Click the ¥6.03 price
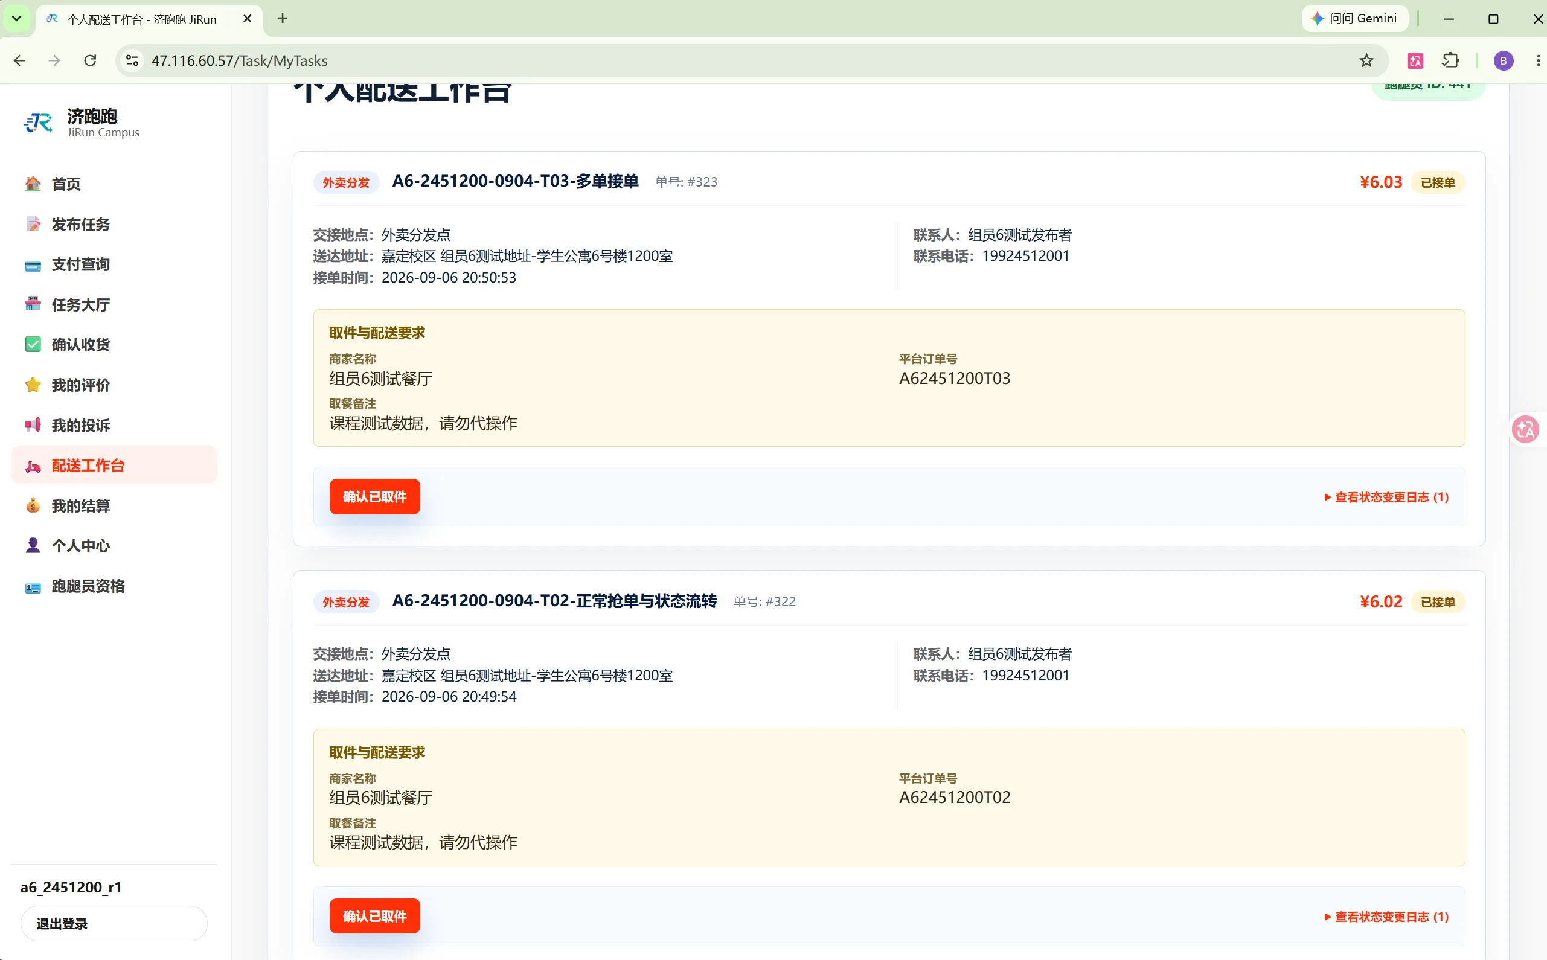Viewport: 1547px width, 960px height. (x=1380, y=182)
